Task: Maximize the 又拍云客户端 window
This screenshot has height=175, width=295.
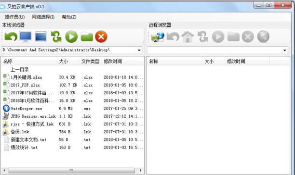Action: 269,5
